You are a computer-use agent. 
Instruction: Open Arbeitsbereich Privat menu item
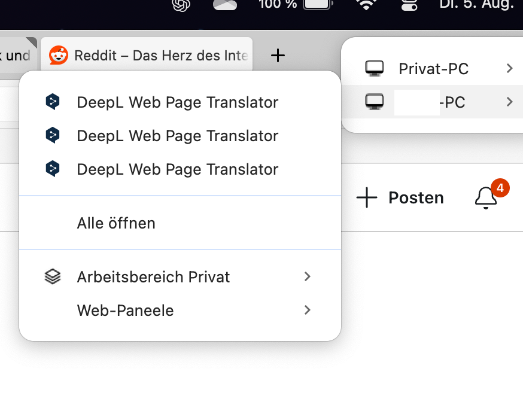pyautogui.click(x=180, y=276)
